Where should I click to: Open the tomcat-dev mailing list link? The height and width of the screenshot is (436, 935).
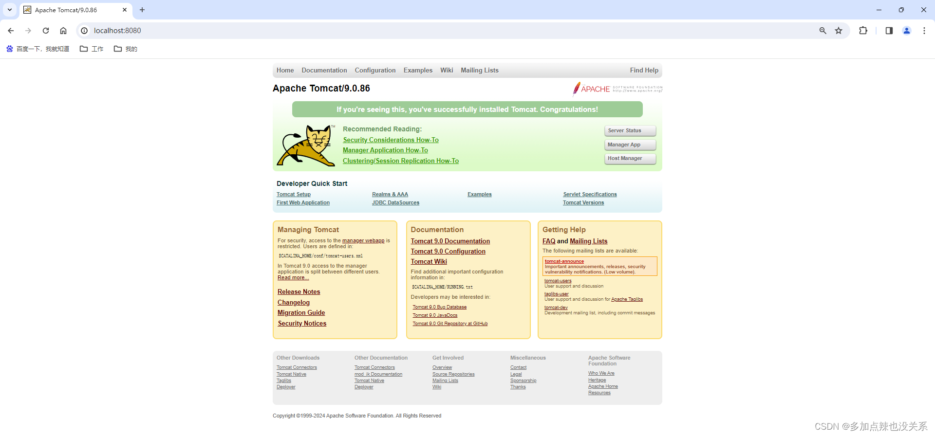pyautogui.click(x=556, y=308)
